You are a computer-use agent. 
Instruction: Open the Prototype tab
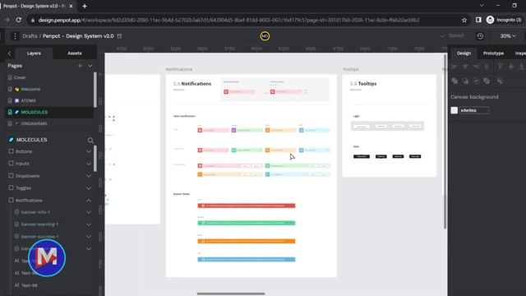493,53
